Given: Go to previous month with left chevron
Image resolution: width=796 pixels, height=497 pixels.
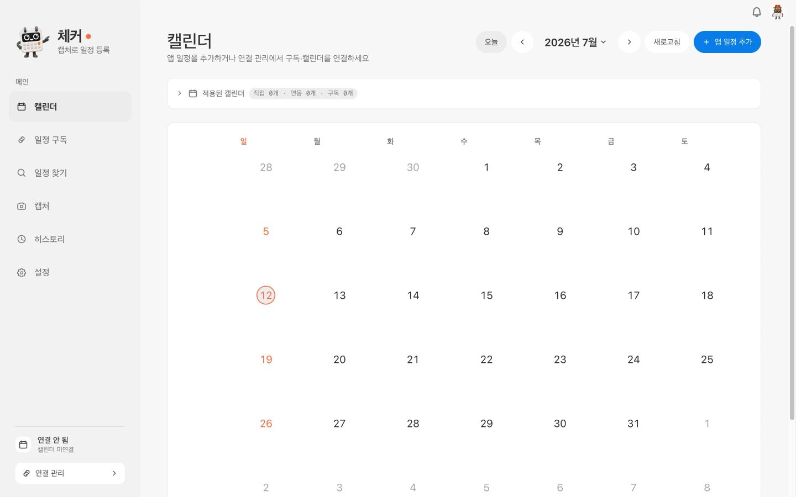Looking at the screenshot, I should tap(522, 42).
